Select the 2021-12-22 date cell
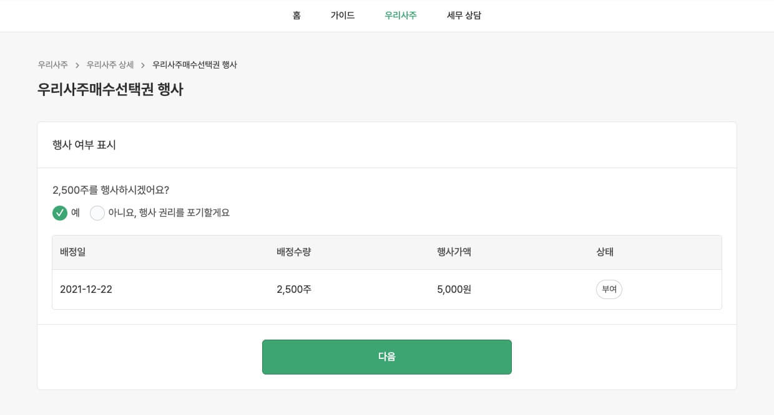 (86, 289)
